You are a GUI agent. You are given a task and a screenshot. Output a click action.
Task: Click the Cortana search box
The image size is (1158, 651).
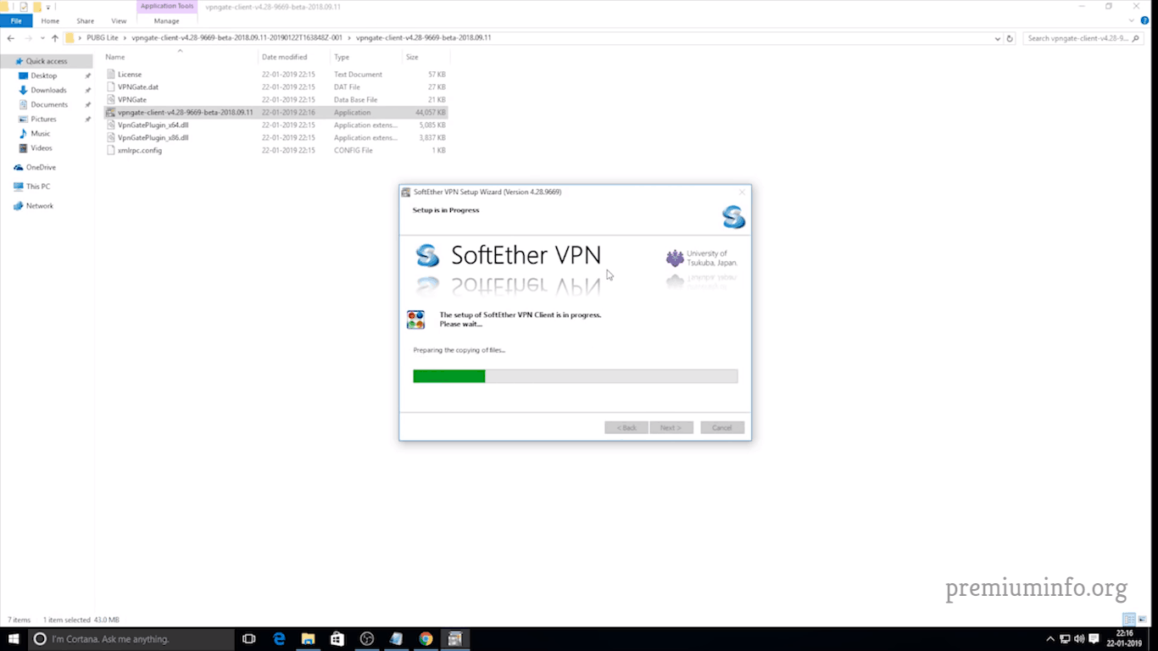(132, 639)
